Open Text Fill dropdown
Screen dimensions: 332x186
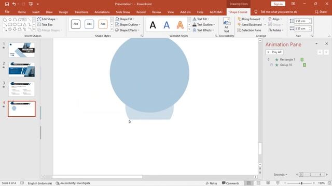(x=201, y=19)
